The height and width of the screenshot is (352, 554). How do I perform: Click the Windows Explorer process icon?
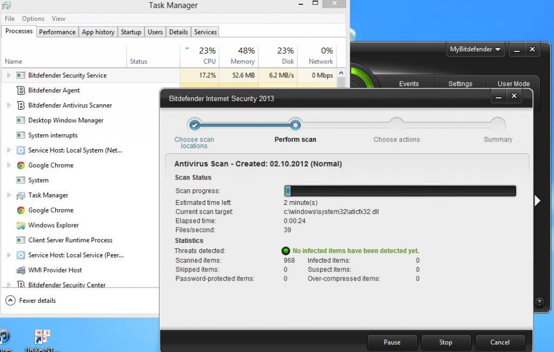(21, 225)
